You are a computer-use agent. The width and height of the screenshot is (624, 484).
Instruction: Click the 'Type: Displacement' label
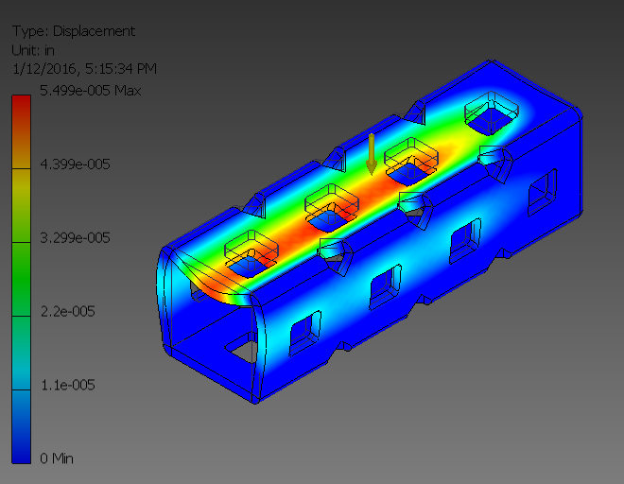74,31
